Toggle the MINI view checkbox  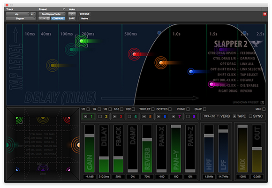point(264,109)
